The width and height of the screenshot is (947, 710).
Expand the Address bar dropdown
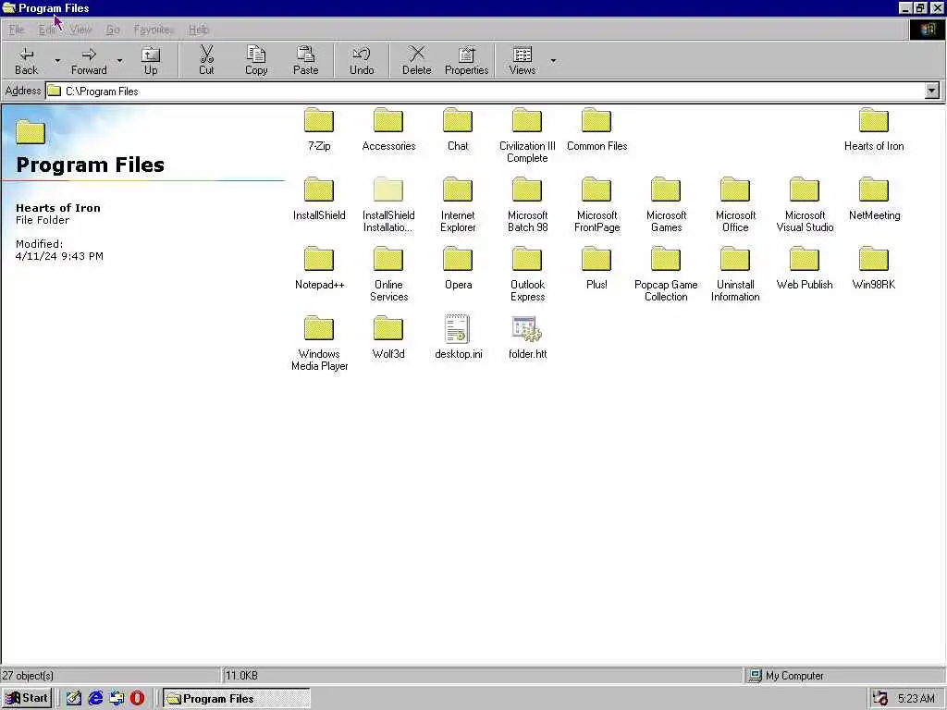(932, 92)
